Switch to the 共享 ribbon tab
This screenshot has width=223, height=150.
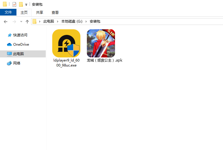click(40, 12)
